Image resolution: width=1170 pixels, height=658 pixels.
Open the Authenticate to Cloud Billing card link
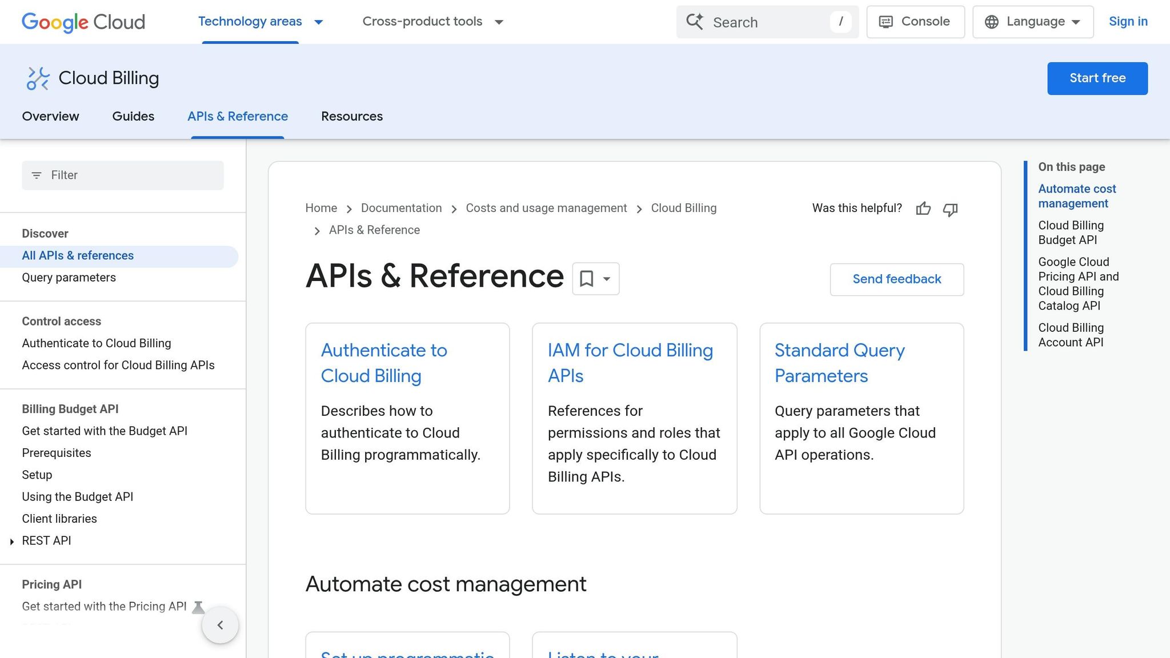point(383,363)
